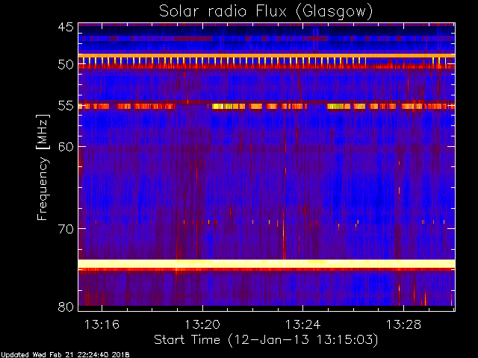This screenshot has height=358, width=478.
Task: Click the "Updated Wed Feb 21" timestamp text
Action: pos(65,355)
